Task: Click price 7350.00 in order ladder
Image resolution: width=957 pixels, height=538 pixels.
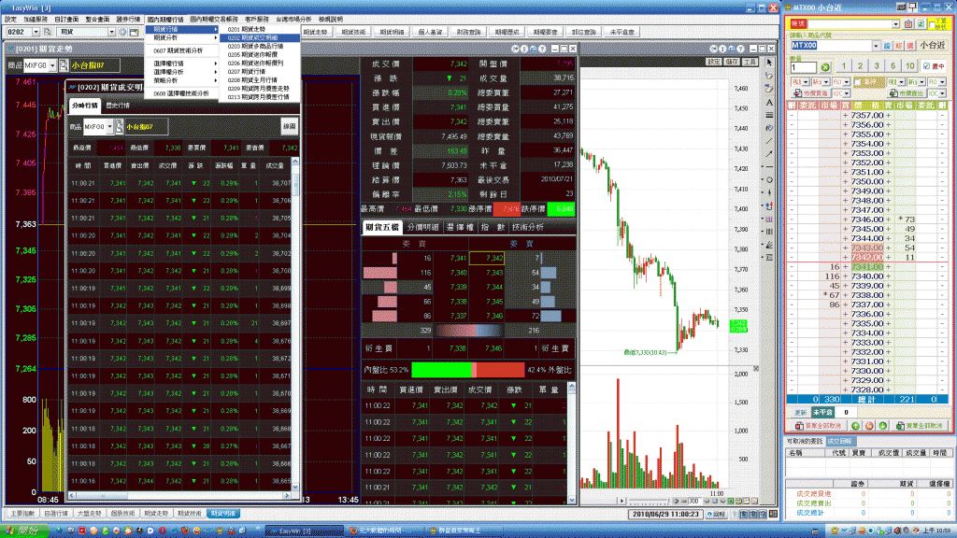Action: 866,181
